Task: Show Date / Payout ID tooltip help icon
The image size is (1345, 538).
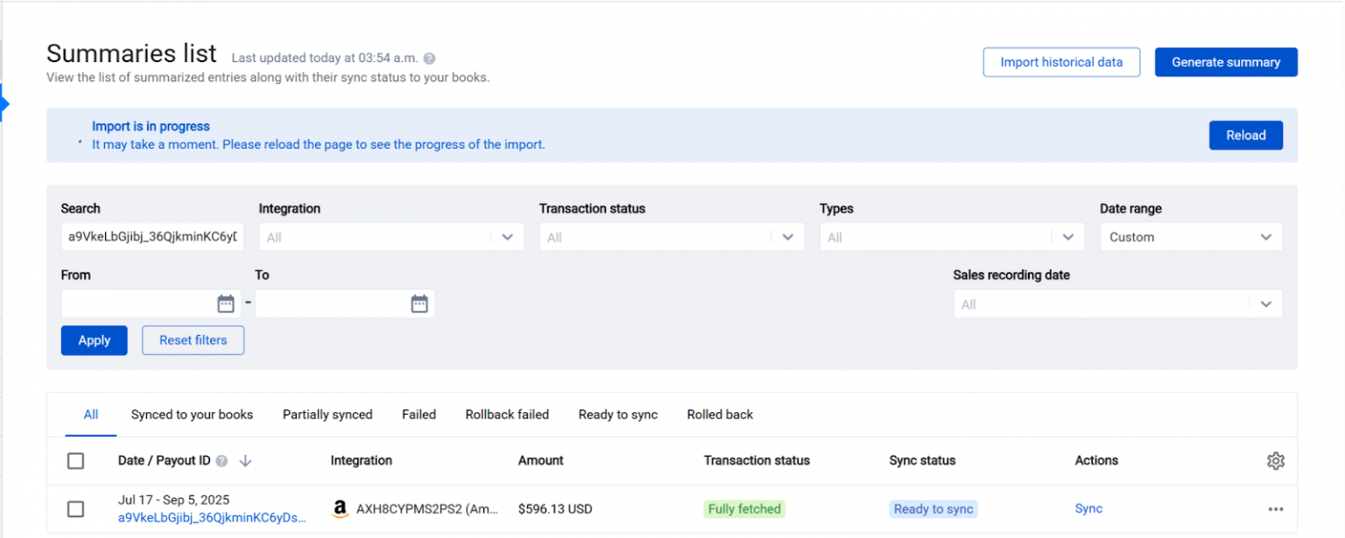Action: (x=221, y=460)
